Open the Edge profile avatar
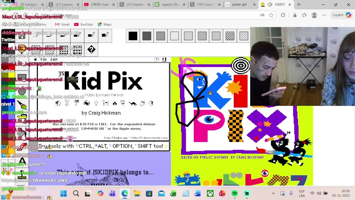Screen dimensions: 355x200 click(314, 15)
